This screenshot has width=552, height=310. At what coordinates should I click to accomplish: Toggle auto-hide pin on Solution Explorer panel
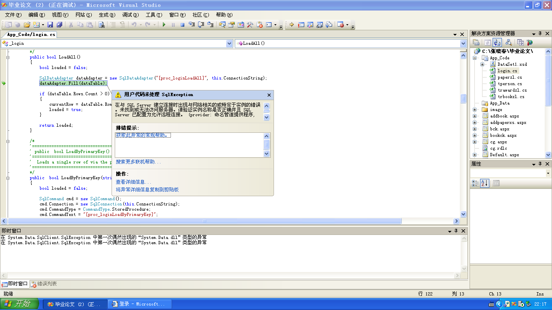(x=540, y=34)
